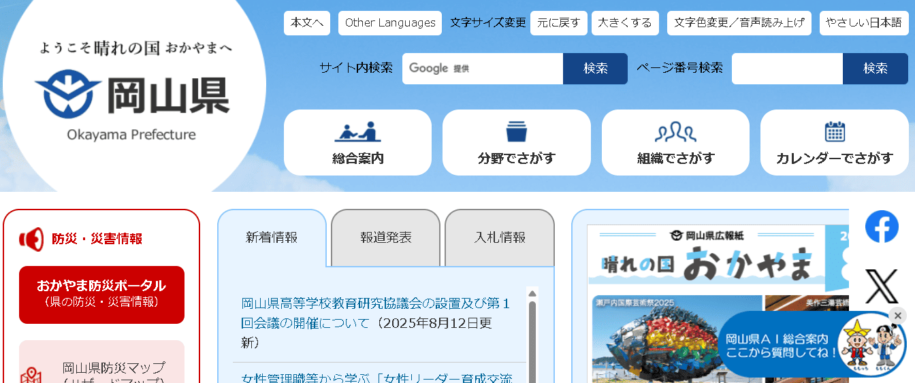Switch to the 新着情報 tab
This screenshot has height=383, width=915.
pyautogui.click(x=272, y=237)
